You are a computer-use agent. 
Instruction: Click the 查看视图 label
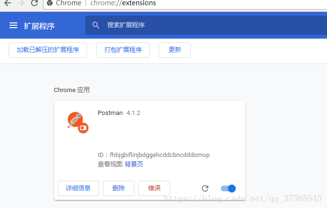click(110, 164)
